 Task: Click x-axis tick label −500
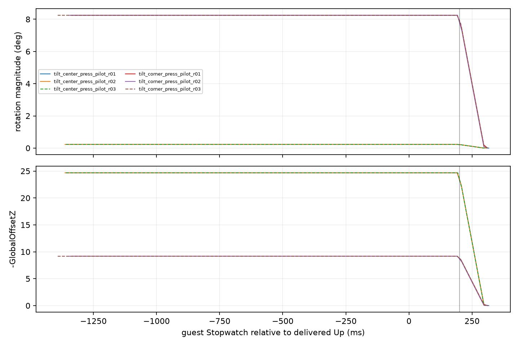coord(283,321)
